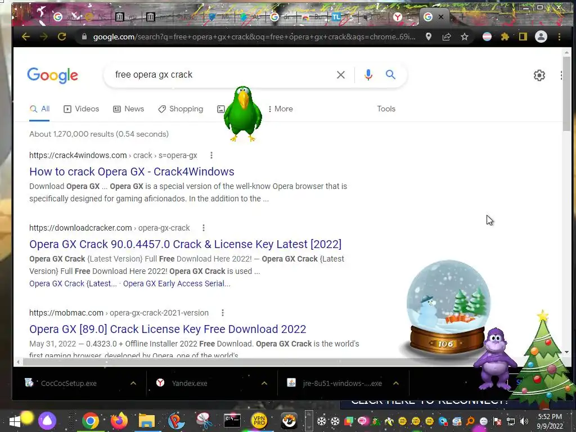The width and height of the screenshot is (576, 432).
Task: Open the downloaded CocCocSetup.exe file
Action: [x=69, y=383]
